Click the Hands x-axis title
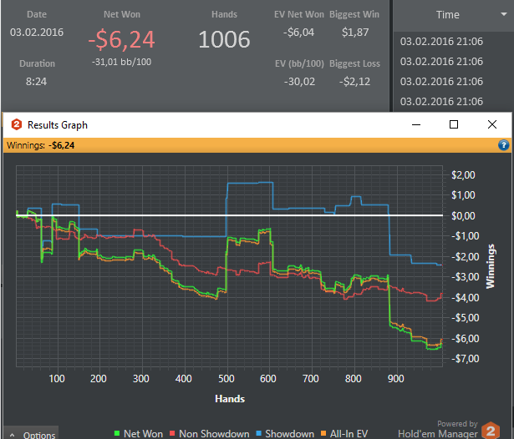The image size is (514, 439). point(230,399)
